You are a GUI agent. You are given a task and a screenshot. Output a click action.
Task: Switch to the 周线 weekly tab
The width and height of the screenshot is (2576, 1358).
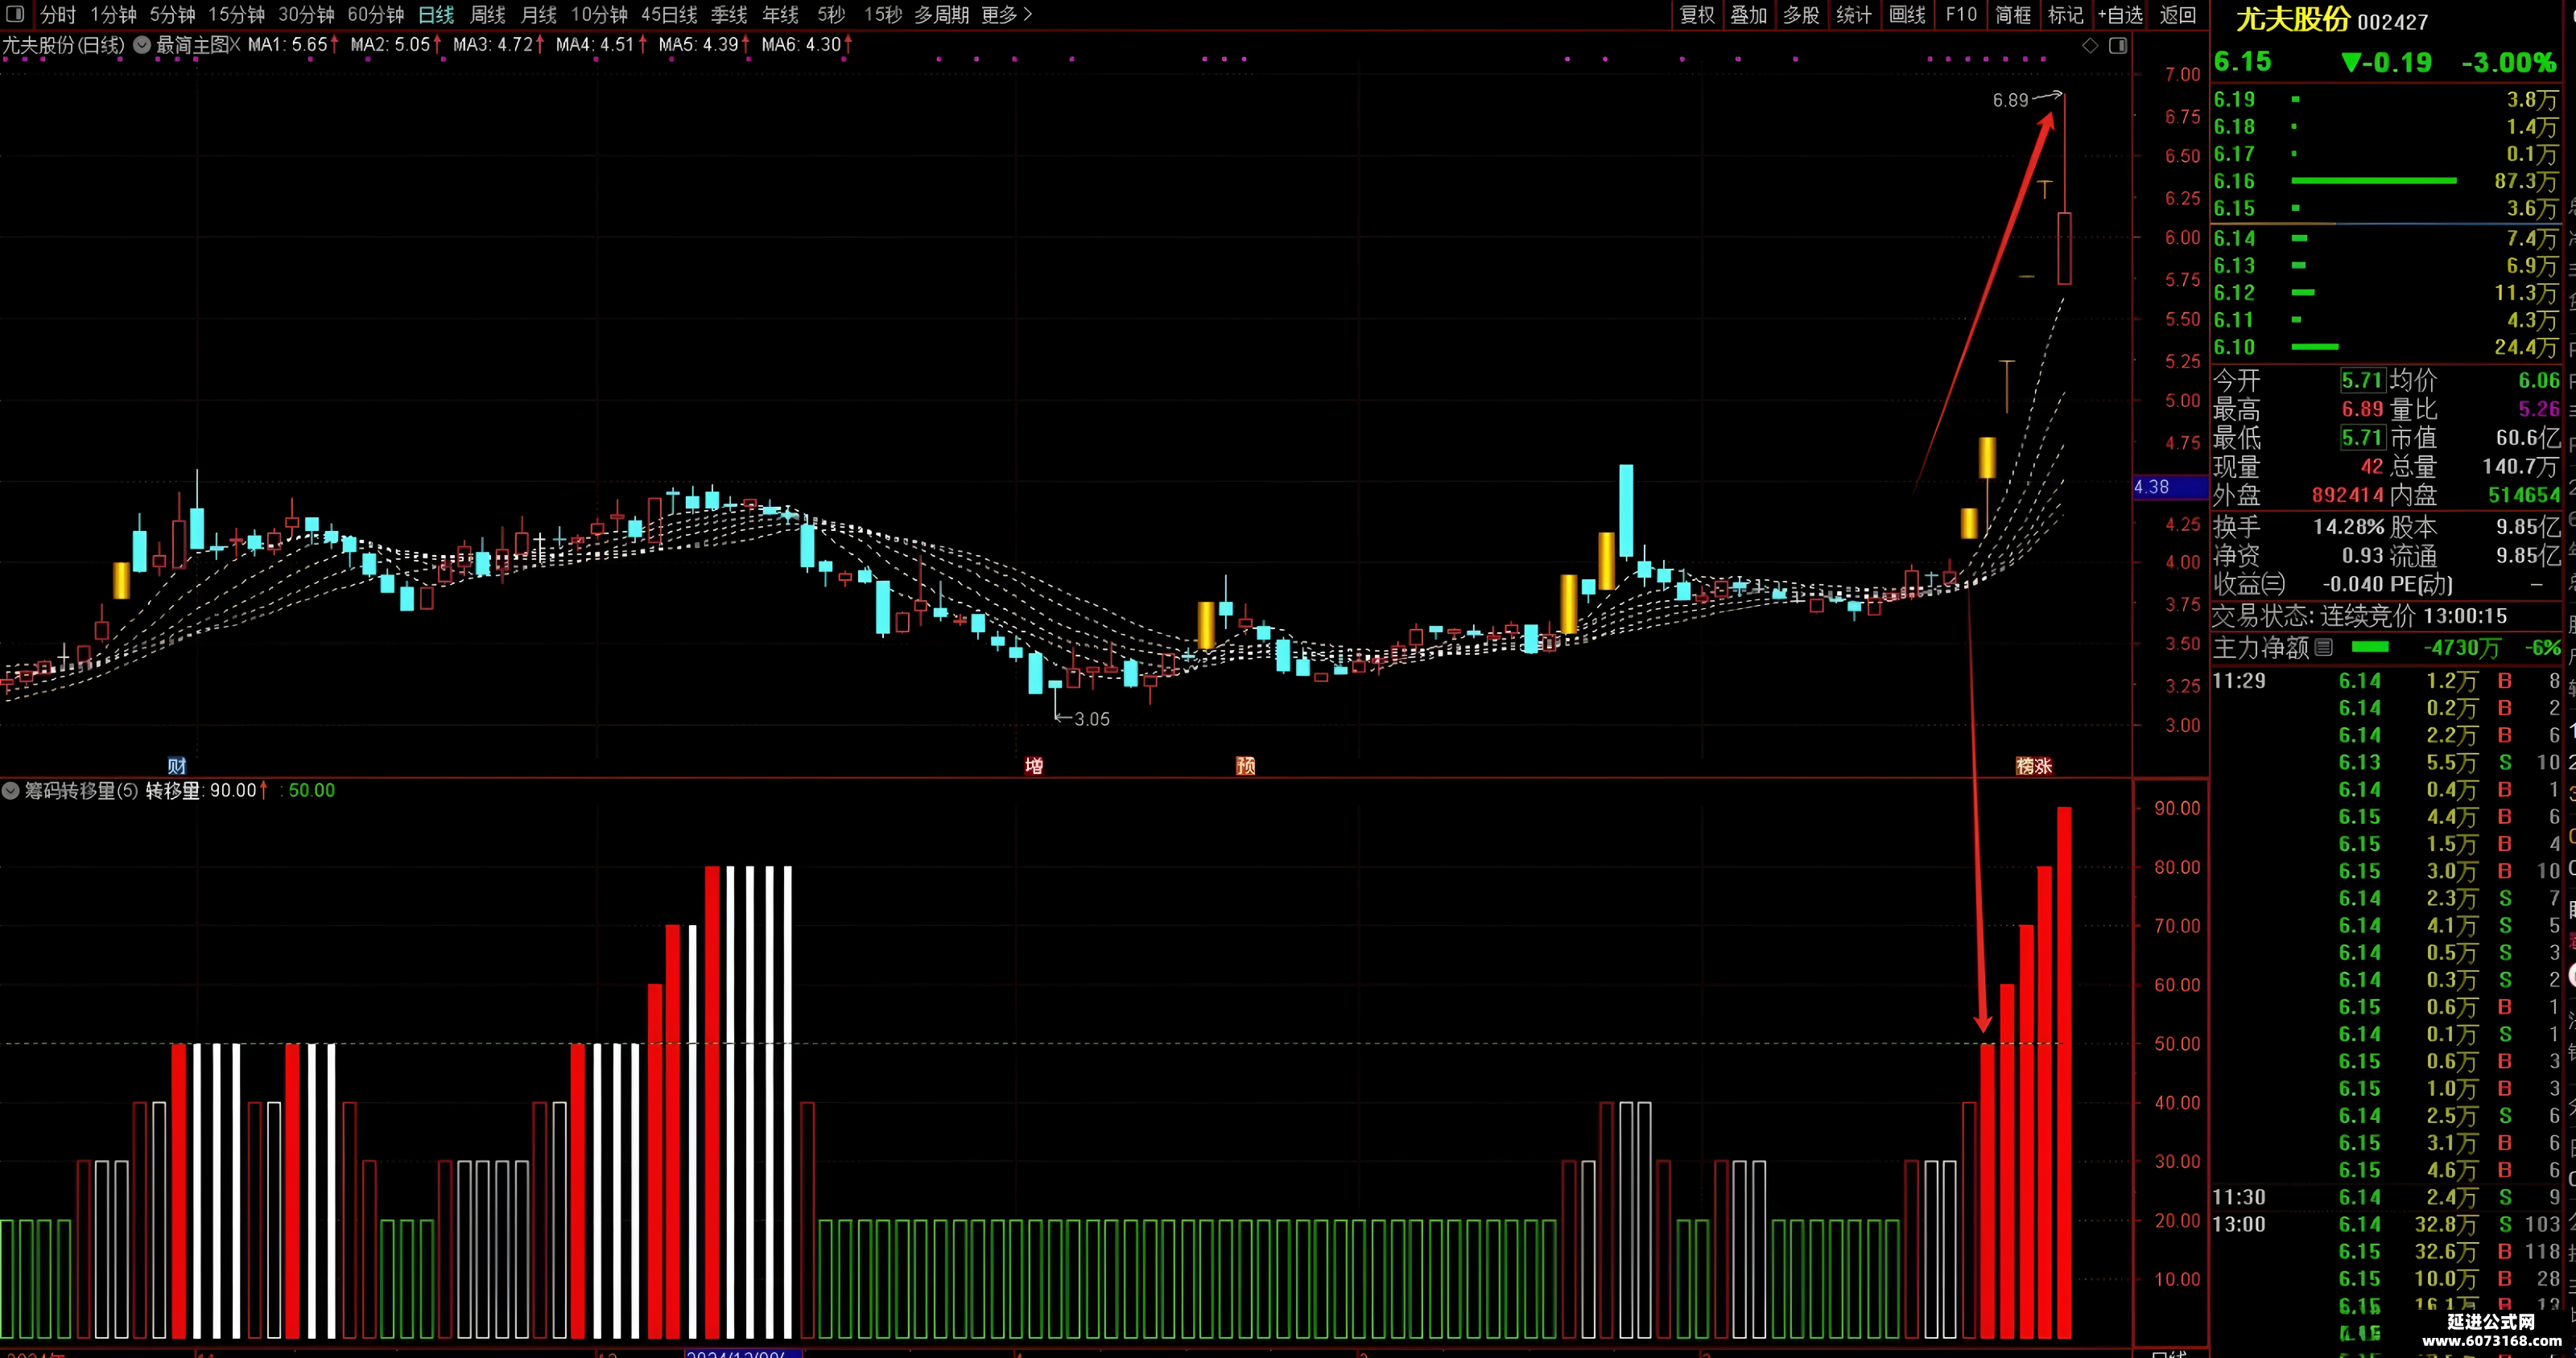click(488, 15)
